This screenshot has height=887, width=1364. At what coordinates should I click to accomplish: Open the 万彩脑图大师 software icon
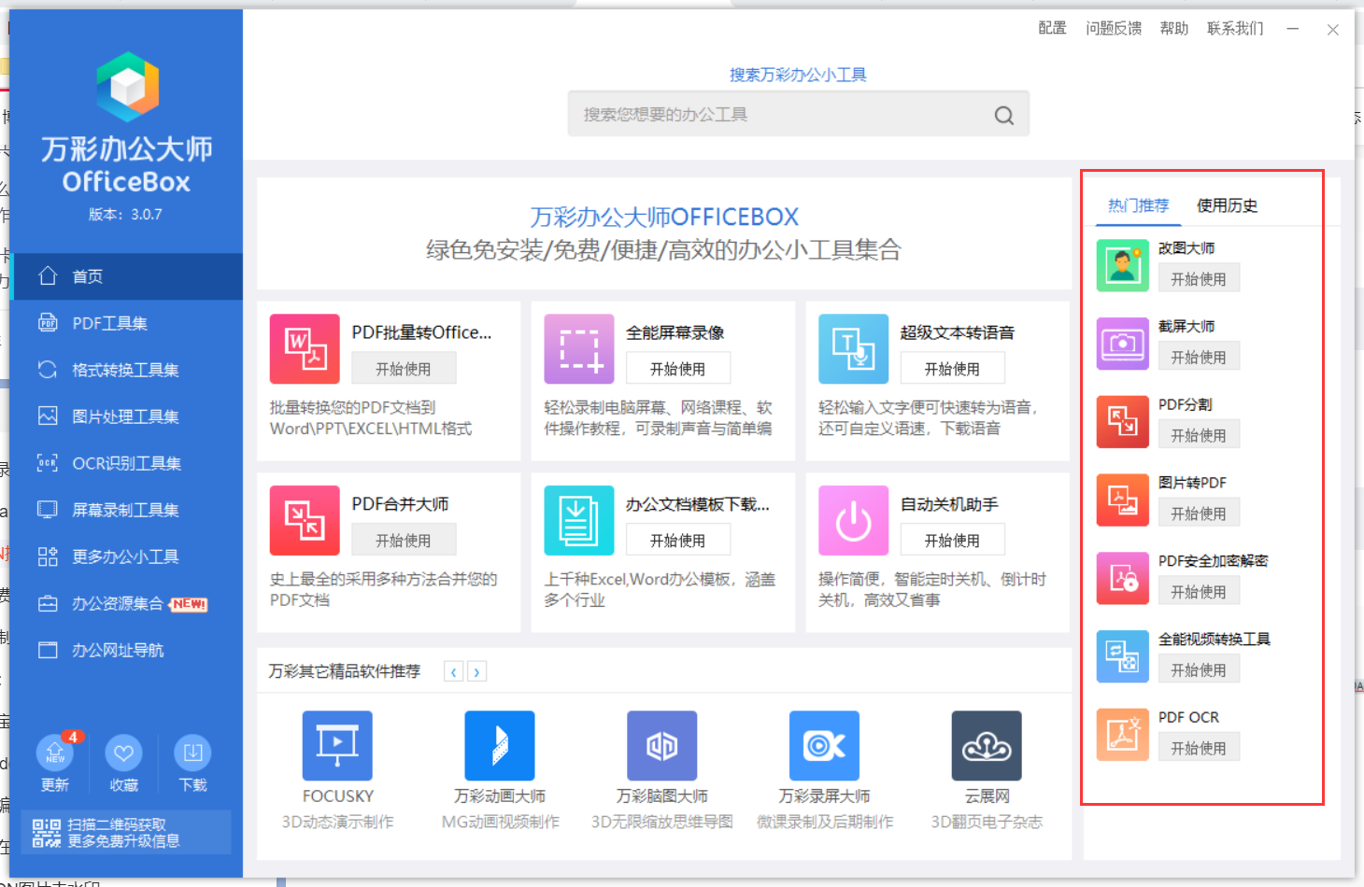click(662, 746)
